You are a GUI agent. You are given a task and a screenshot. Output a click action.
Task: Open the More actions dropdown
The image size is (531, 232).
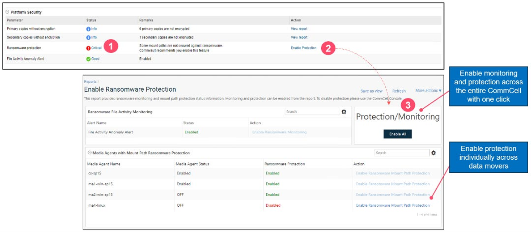(428, 91)
